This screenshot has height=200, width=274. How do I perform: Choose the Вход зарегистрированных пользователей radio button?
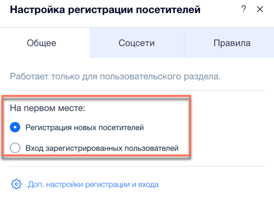coord(15,148)
